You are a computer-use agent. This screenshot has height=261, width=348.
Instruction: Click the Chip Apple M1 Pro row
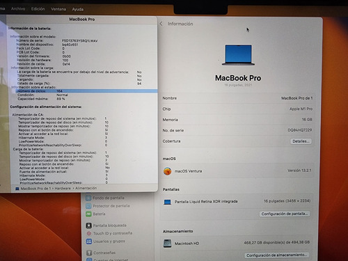coord(237,109)
